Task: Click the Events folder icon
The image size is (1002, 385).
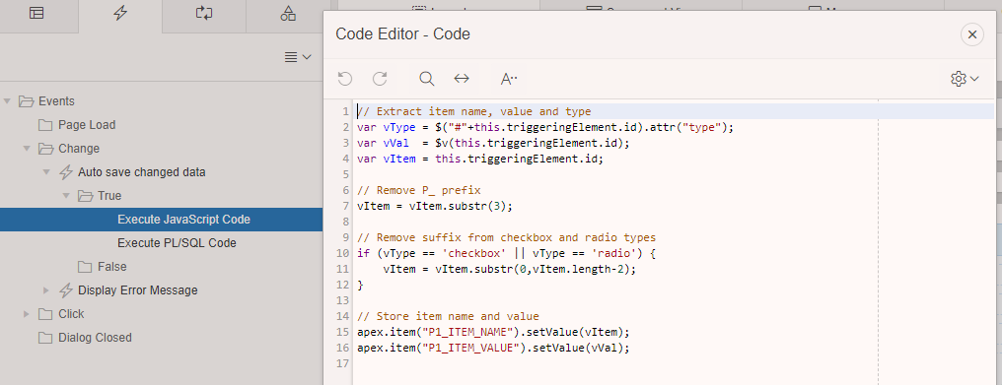Action: pyautogui.click(x=26, y=100)
